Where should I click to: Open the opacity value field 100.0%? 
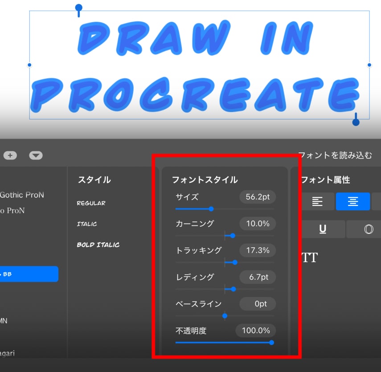[x=256, y=331]
